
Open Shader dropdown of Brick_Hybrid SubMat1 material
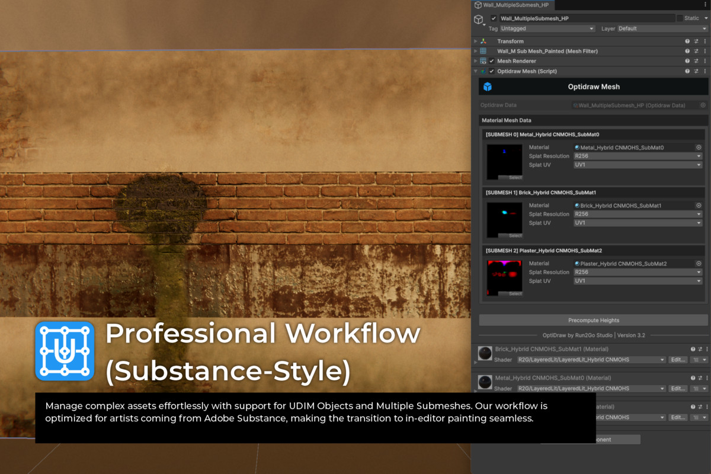coord(591,360)
